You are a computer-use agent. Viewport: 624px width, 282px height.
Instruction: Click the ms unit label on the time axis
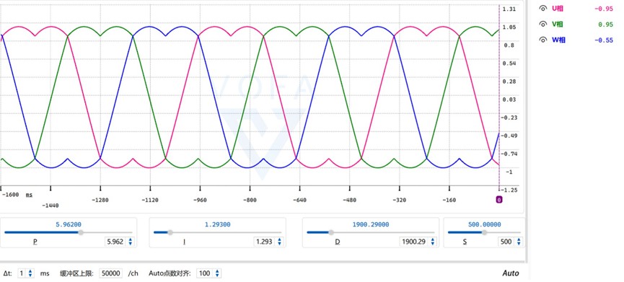pyautogui.click(x=30, y=195)
